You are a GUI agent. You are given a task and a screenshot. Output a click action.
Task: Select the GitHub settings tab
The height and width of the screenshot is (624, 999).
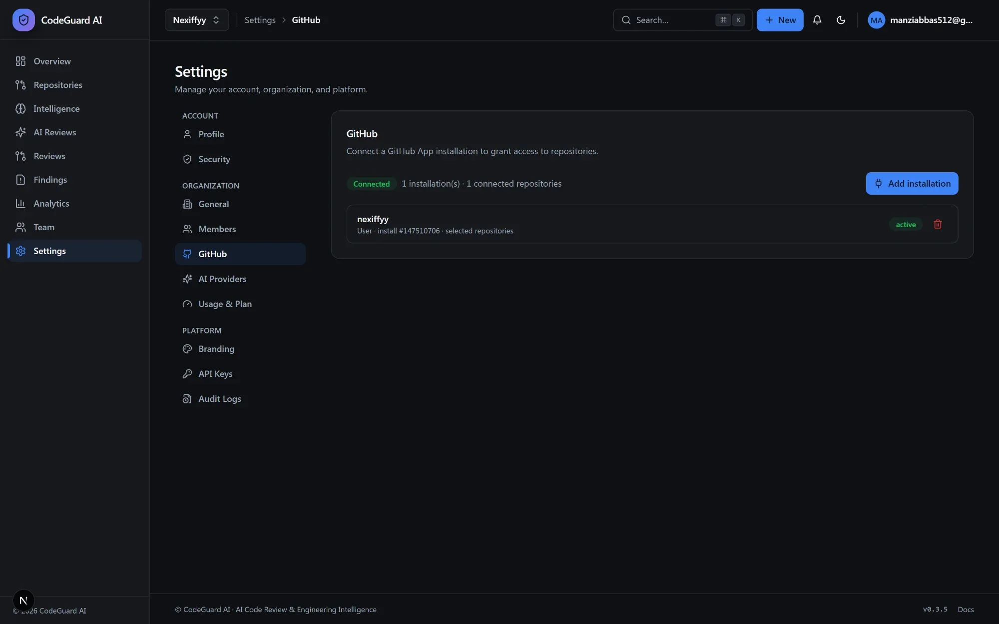(240, 254)
